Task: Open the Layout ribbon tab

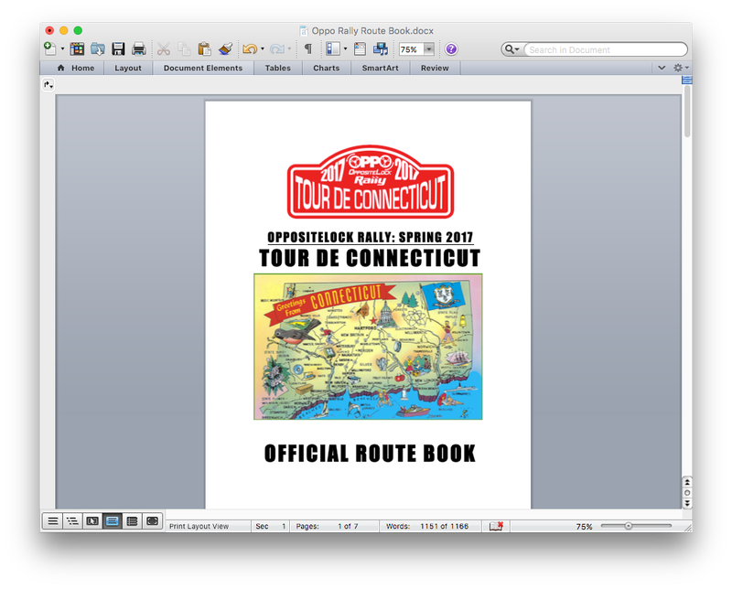Action: pyautogui.click(x=128, y=69)
